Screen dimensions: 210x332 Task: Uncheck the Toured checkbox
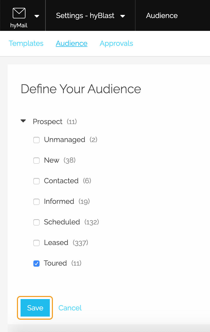(36, 264)
